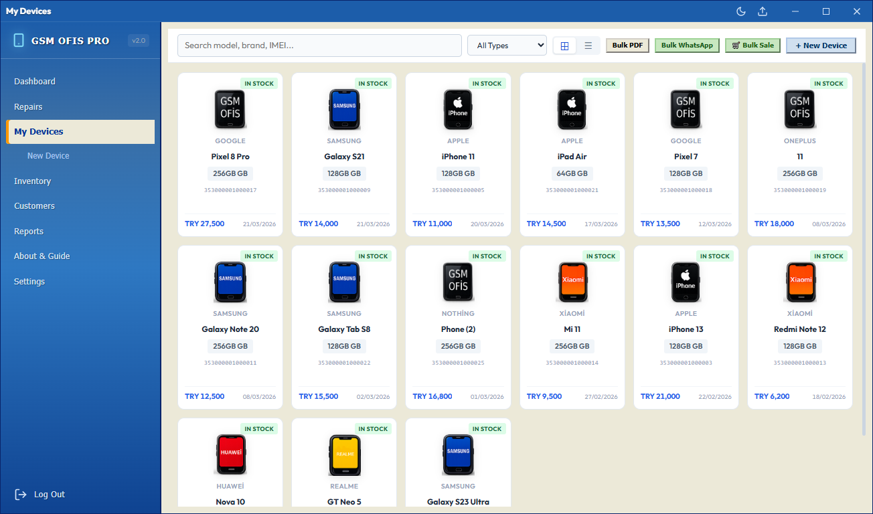This screenshot has height=514, width=873.
Task: Click the IN STOCK badge on OnePlus 11
Action: click(x=829, y=84)
